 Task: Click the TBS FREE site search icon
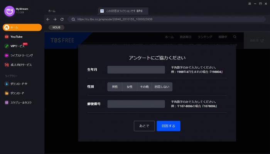pos(235,37)
